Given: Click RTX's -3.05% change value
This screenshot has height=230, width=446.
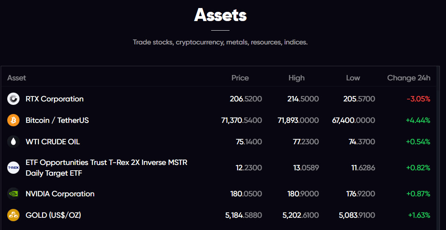Looking at the screenshot, I should click(x=418, y=99).
